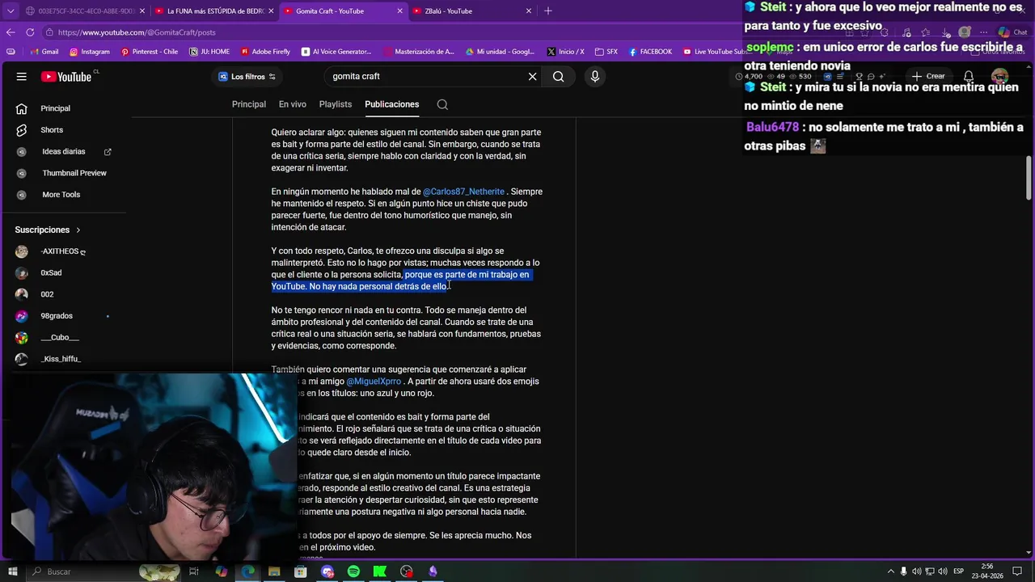The image size is (1035, 582).
Task: Open the SFX bookmarks folder
Action: [606, 52]
